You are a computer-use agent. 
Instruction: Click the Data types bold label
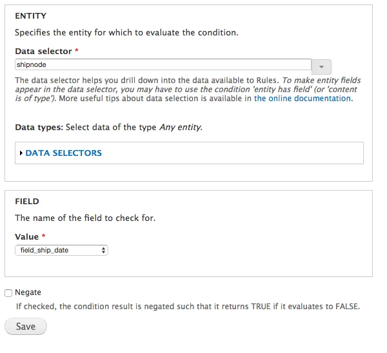click(x=39, y=128)
